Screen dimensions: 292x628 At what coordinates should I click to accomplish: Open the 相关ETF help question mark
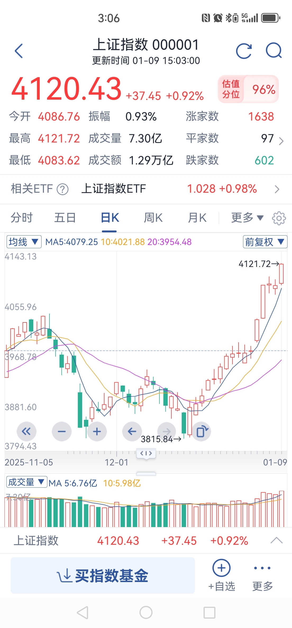pos(63,189)
